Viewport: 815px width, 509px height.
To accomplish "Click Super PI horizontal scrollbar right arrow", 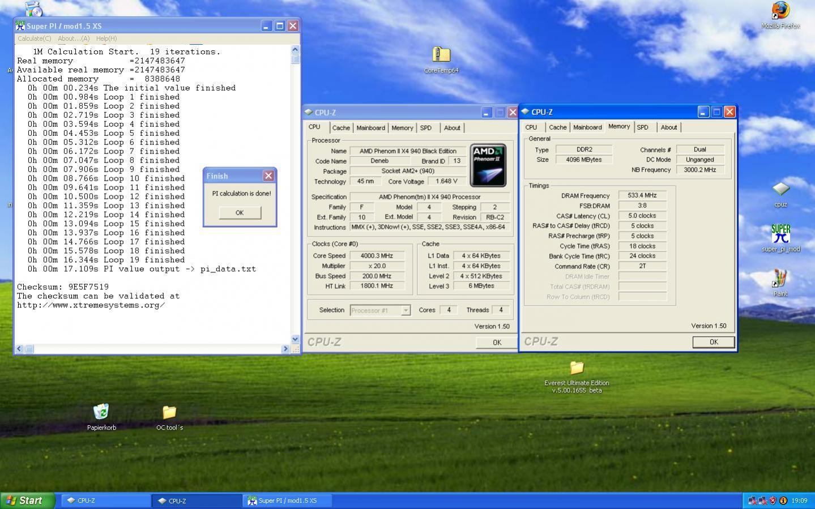I will pyautogui.click(x=285, y=349).
